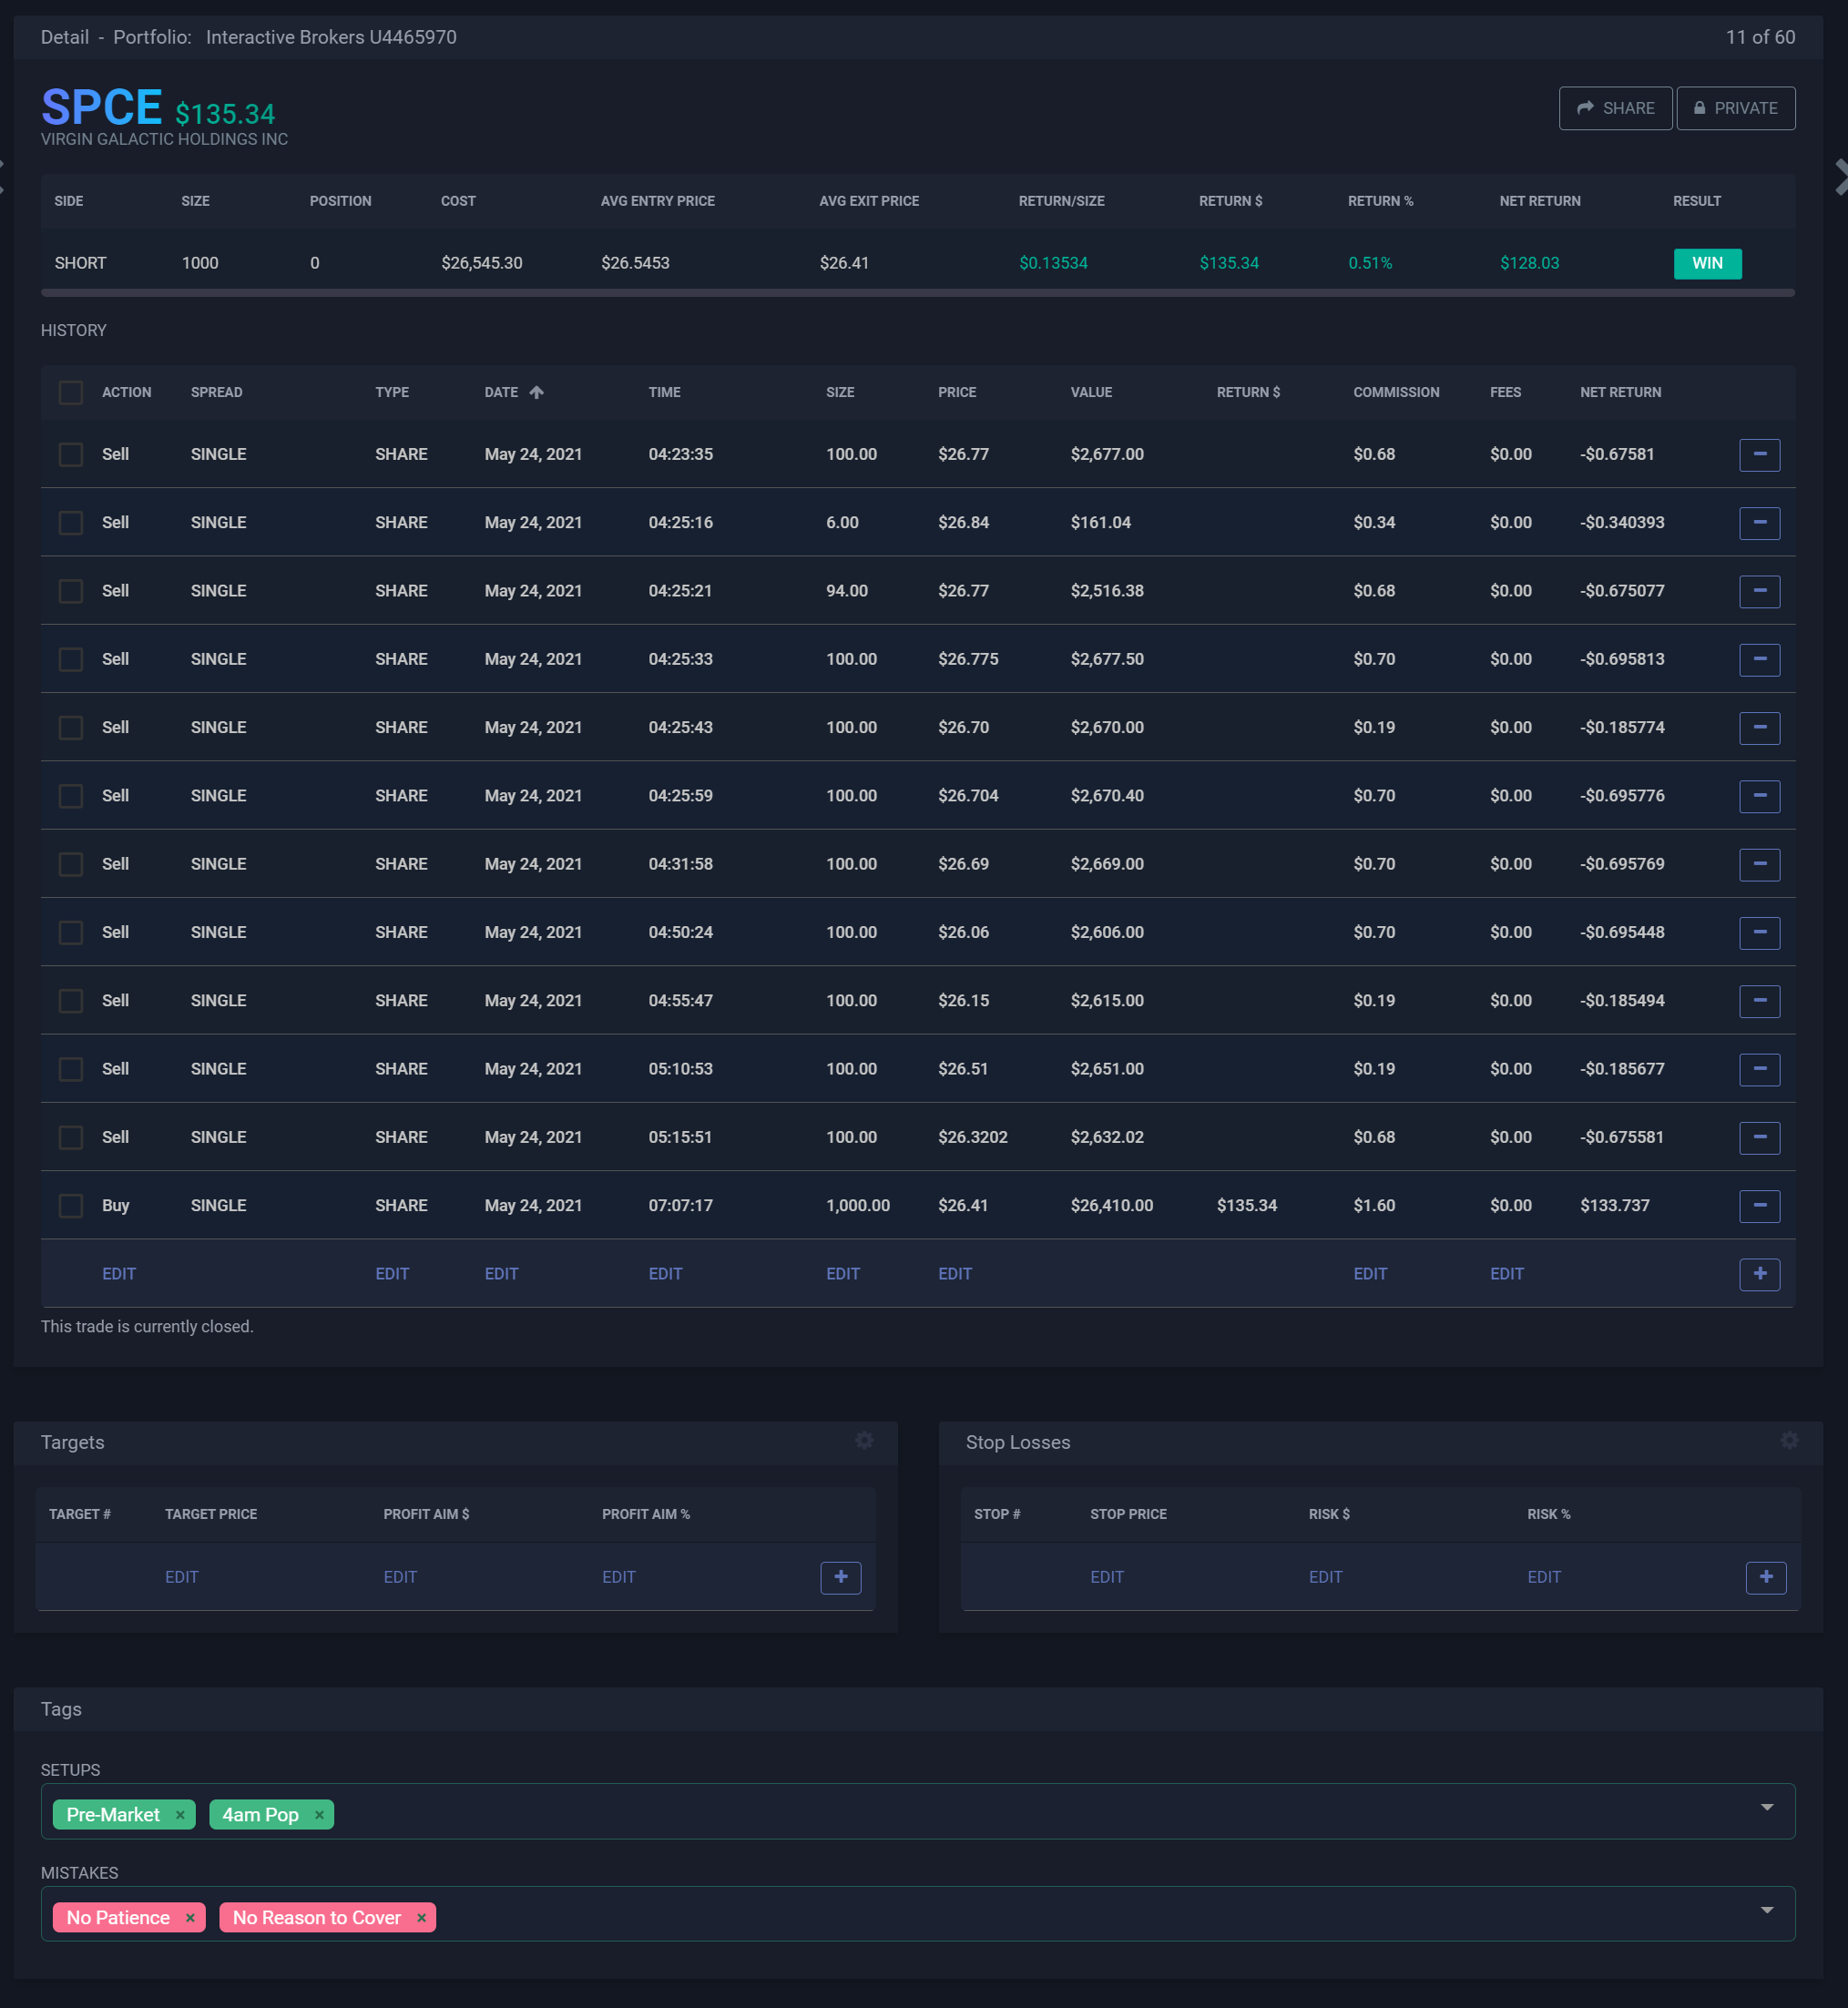Check the 6.00 size Sell row checkbox

coord(71,523)
